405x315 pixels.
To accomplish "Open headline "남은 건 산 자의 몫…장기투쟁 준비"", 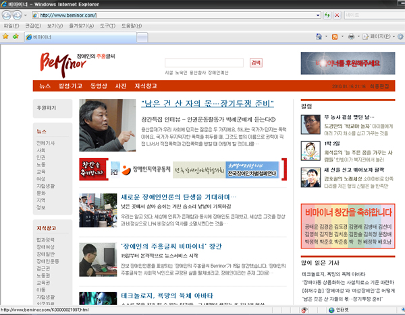I will point(207,104).
